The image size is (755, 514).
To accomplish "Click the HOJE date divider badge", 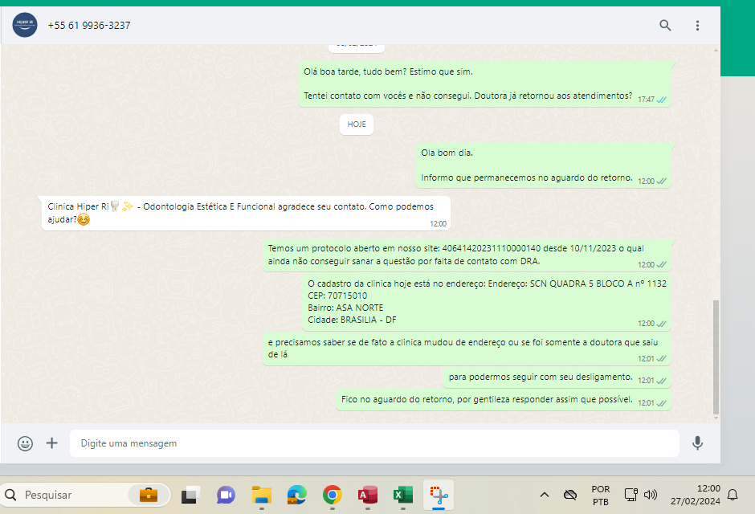I will coord(357,124).
